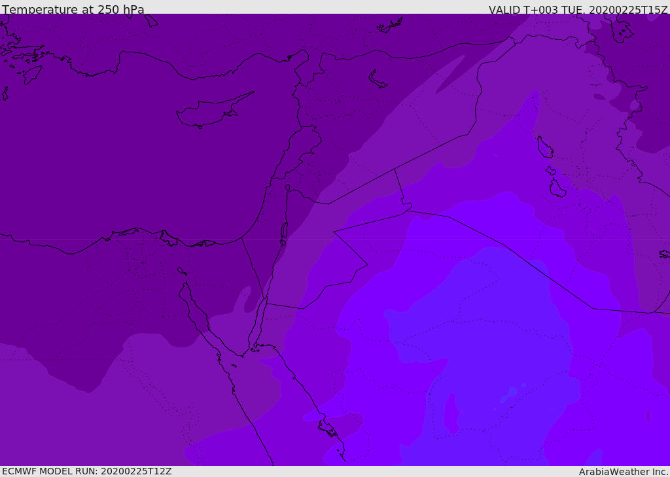Click the 'ArabiaWeather Inc.' credit text

(x=624, y=472)
